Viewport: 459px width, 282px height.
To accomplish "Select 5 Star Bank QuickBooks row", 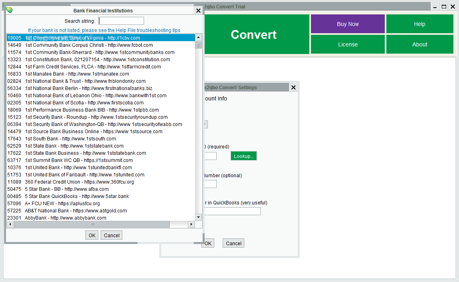I will point(101,196).
